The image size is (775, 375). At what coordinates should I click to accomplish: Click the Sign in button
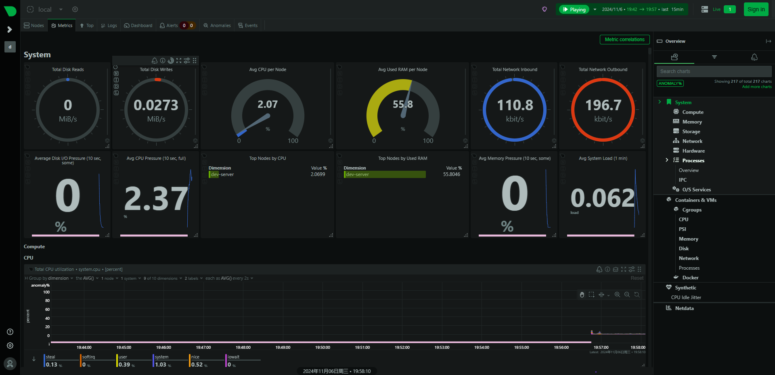click(756, 9)
